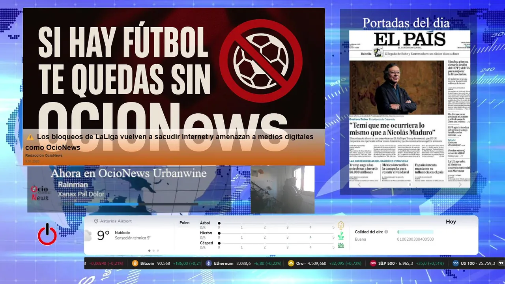This screenshot has height=284, width=505.
Task: Select the first weather carousel dot
Action: click(149, 250)
